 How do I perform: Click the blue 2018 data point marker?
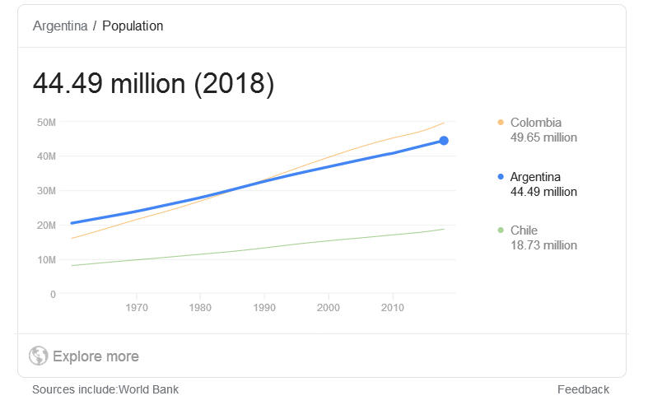pyautogui.click(x=444, y=141)
